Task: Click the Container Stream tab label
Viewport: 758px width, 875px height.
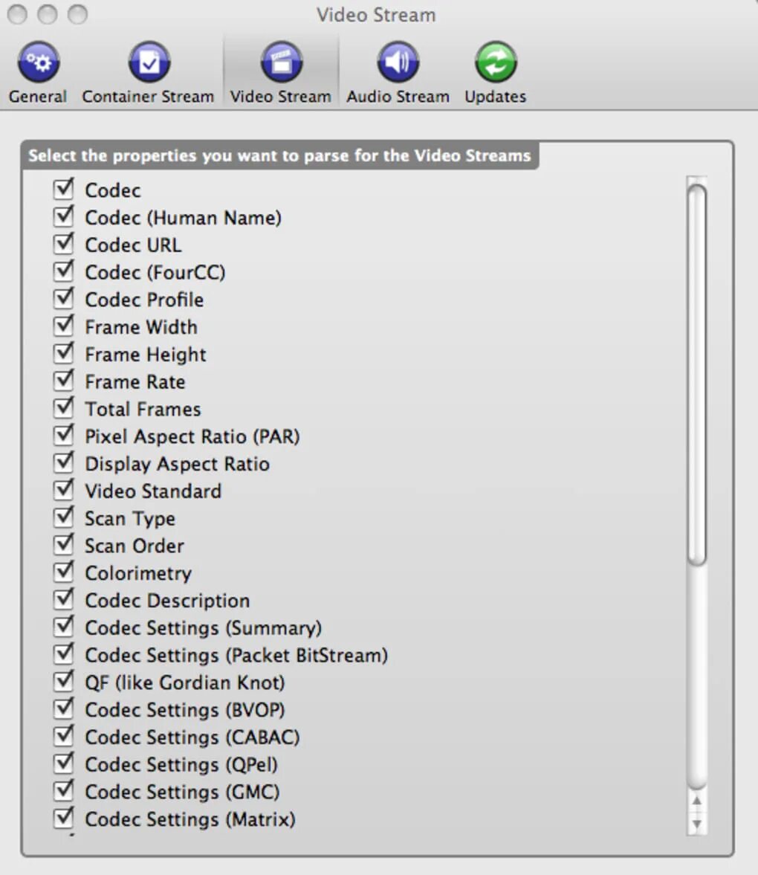Action: tap(148, 97)
